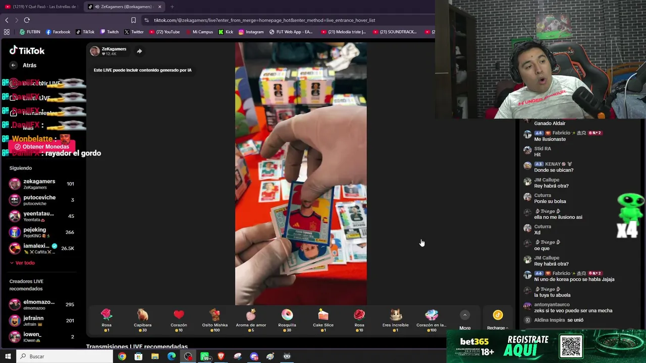Screen dimensions: 646x363
Task: Click the browser address bar URL
Action: coord(264,20)
